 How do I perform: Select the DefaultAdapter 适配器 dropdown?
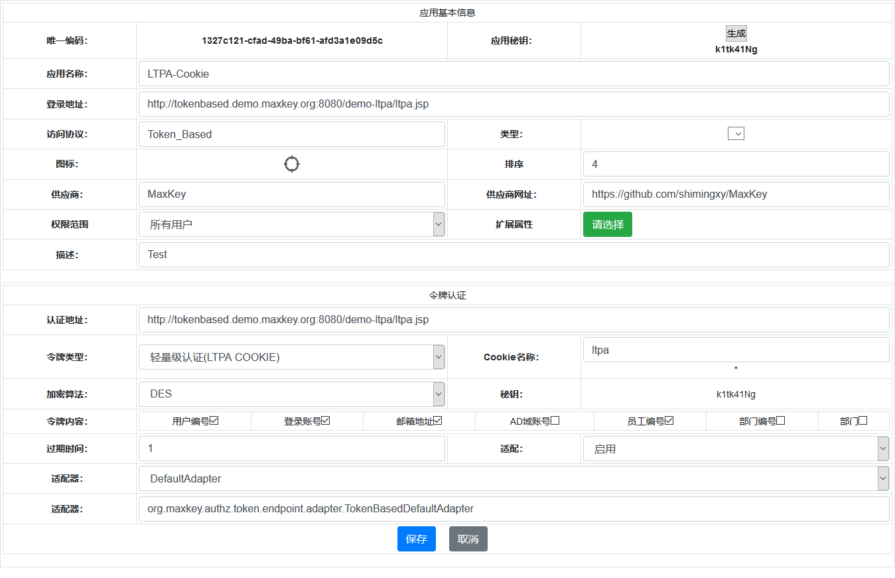(x=514, y=478)
